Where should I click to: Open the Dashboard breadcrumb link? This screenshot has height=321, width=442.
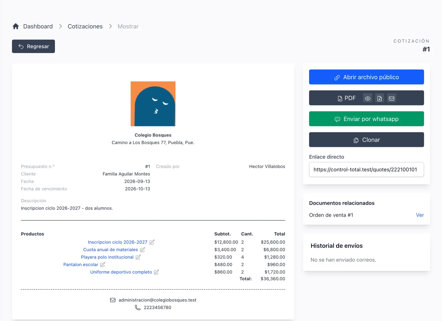(38, 26)
